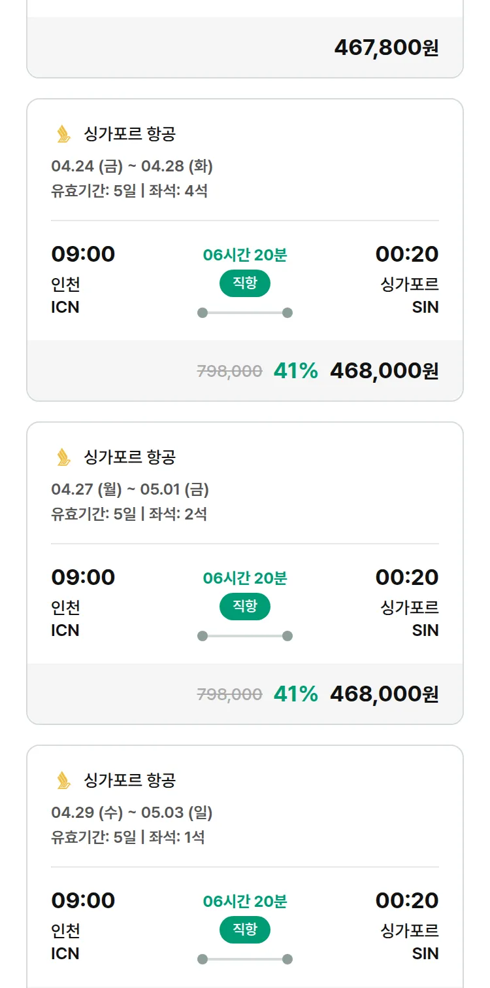
Task: Tap 직항 badge on the 04.24 flight
Action: [x=244, y=283]
